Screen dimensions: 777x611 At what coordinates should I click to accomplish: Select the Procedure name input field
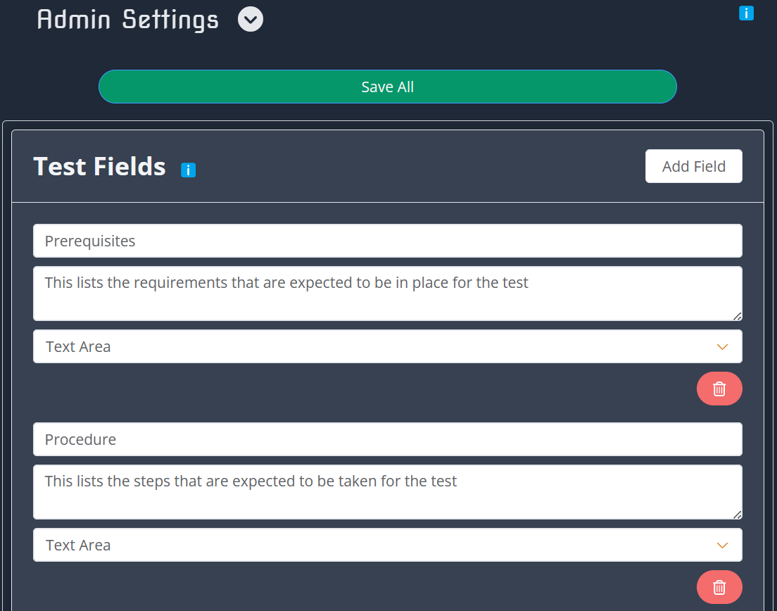pos(387,439)
